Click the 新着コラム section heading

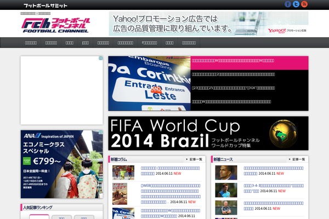(x=119, y=159)
